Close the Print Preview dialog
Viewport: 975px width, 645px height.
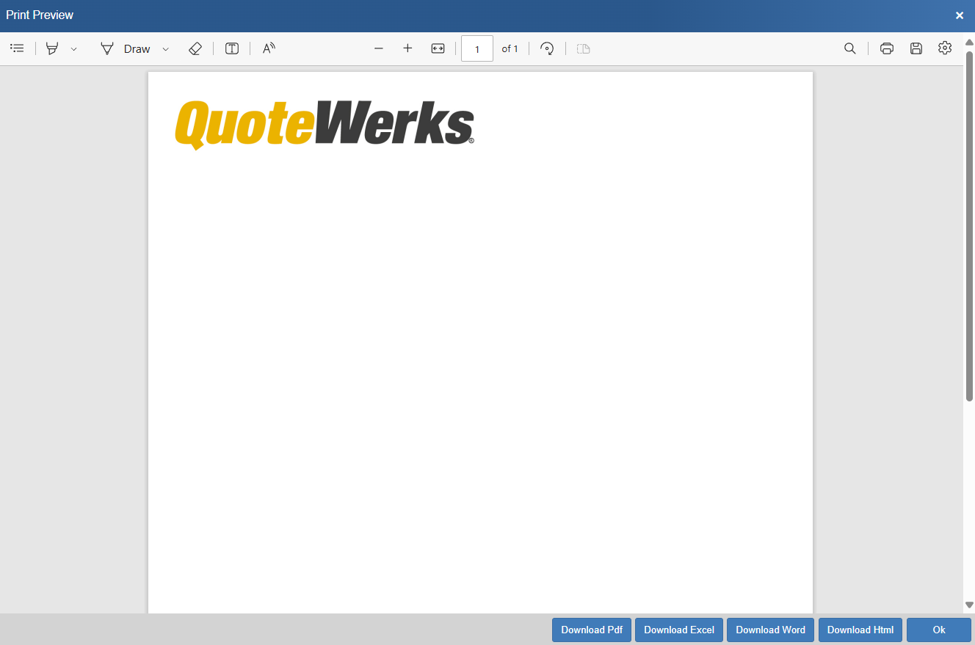(960, 15)
